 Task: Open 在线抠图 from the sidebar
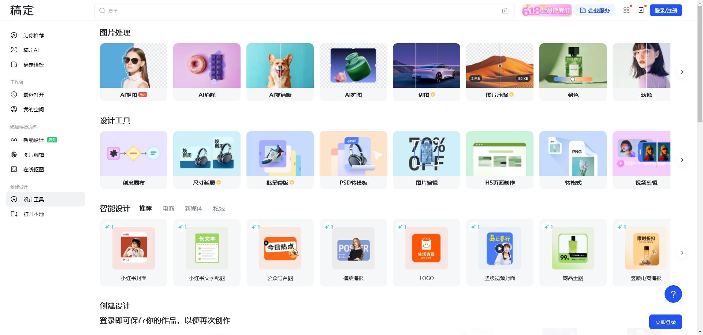click(x=33, y=169)
